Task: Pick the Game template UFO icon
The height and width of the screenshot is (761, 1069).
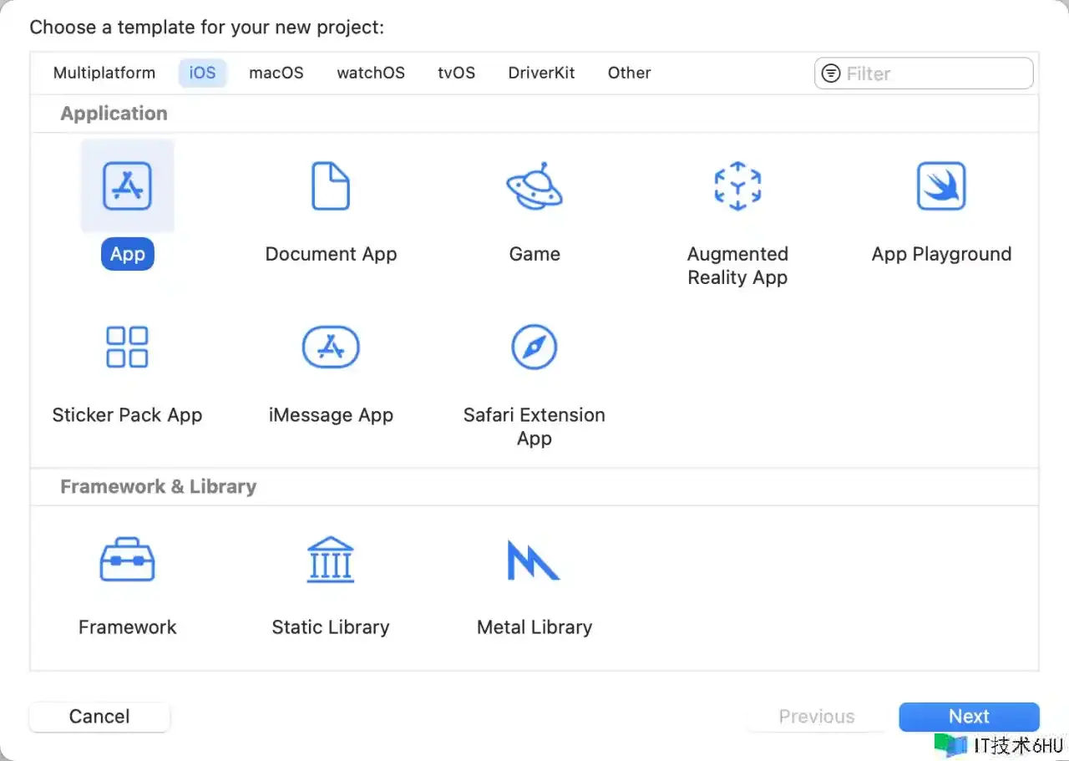Action: coord(534,185)
